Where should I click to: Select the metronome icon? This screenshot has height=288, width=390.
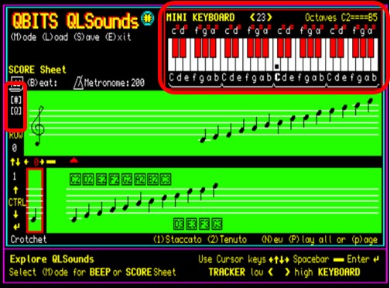point(78,83)
